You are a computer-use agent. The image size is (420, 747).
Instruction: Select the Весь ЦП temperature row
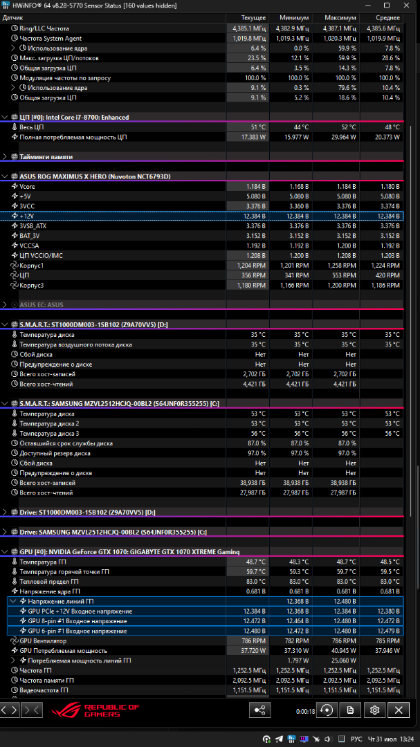pos(201,127)
